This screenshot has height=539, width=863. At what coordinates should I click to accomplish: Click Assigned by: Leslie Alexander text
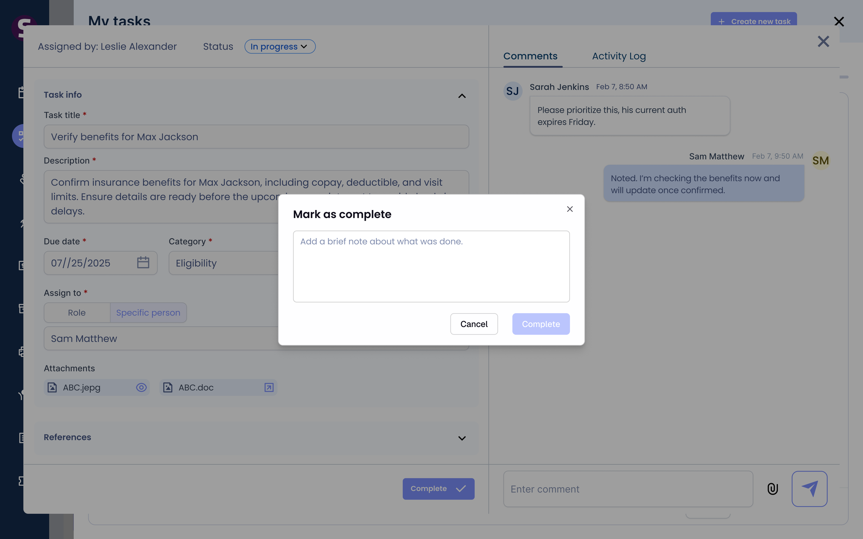pyautogui.click(x=107, y=46)
